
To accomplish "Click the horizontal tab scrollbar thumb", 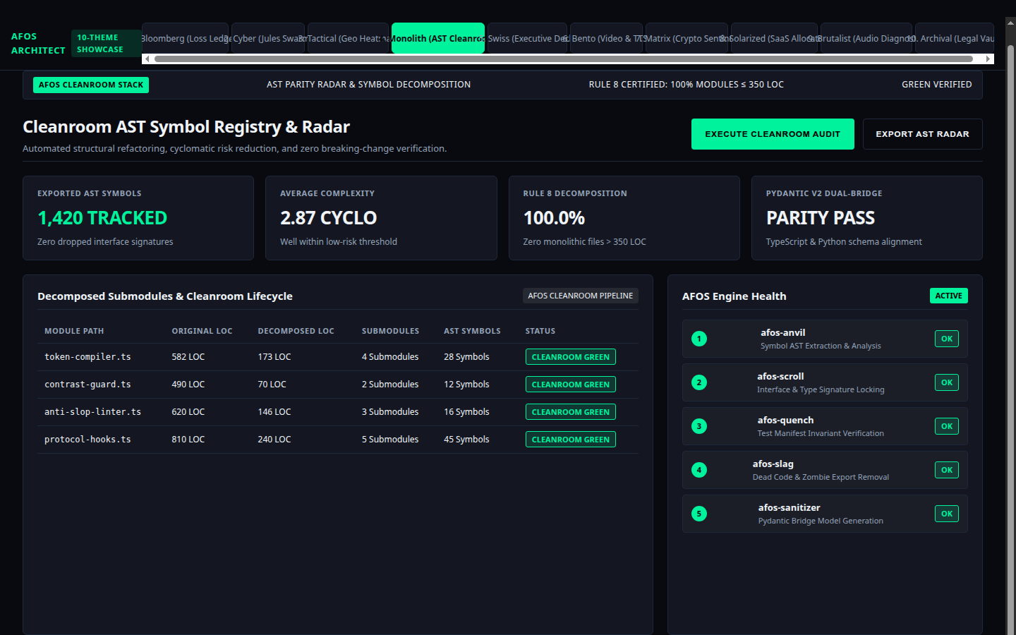I will 563,59.
